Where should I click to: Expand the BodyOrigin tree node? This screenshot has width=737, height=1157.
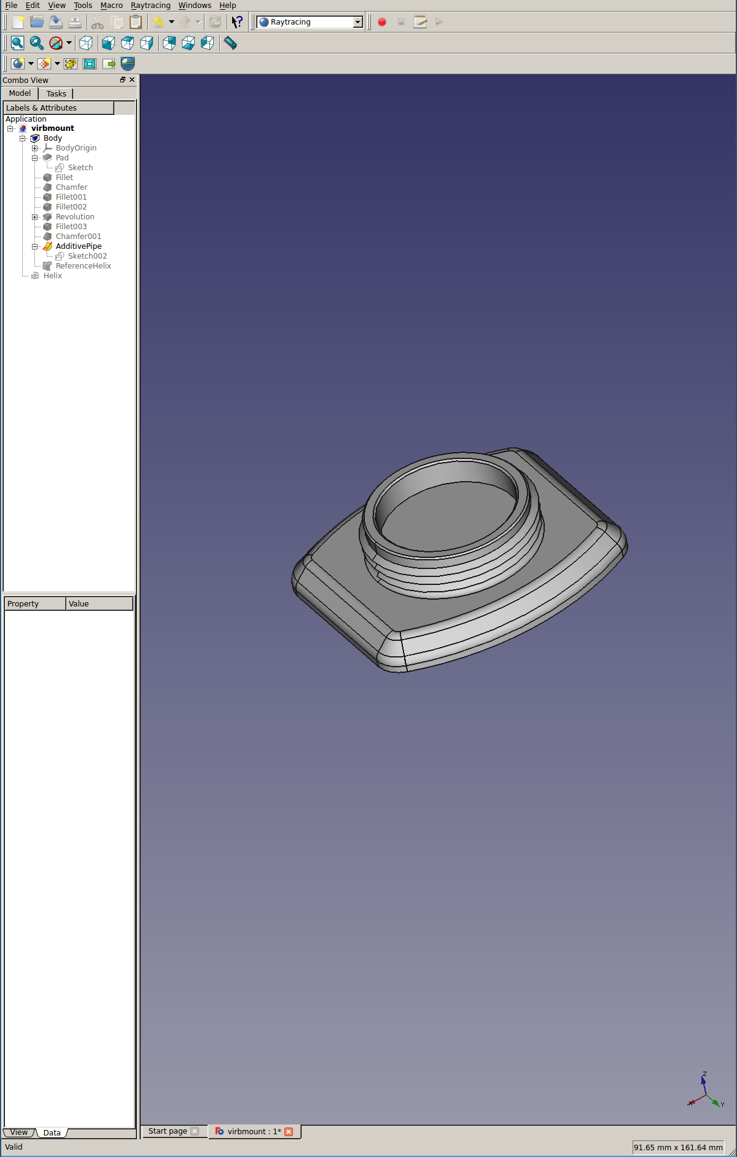(x=35, y=148)
